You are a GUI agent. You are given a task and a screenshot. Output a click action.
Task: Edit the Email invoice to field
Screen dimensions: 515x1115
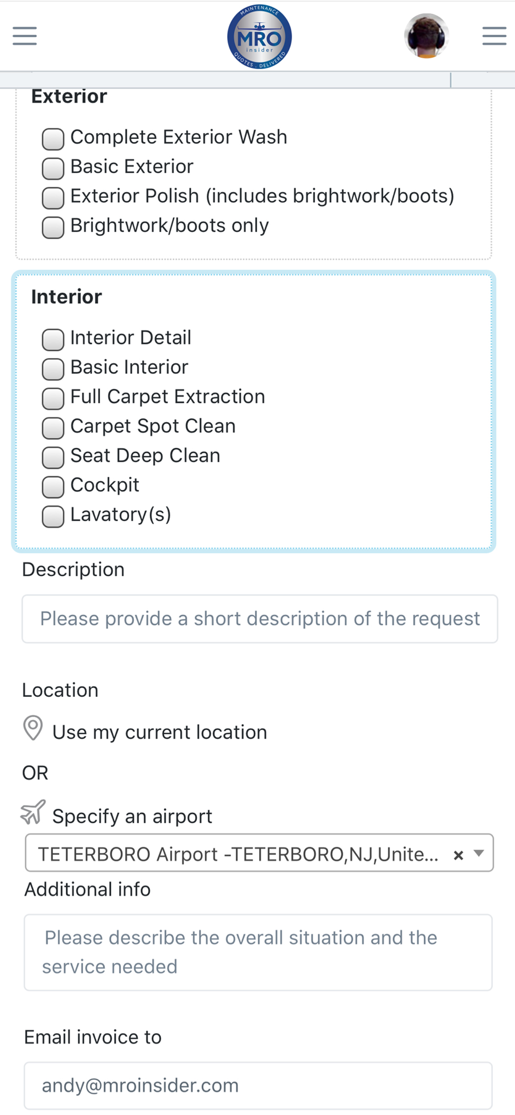pyautogui.click(x=258, y=1085)
